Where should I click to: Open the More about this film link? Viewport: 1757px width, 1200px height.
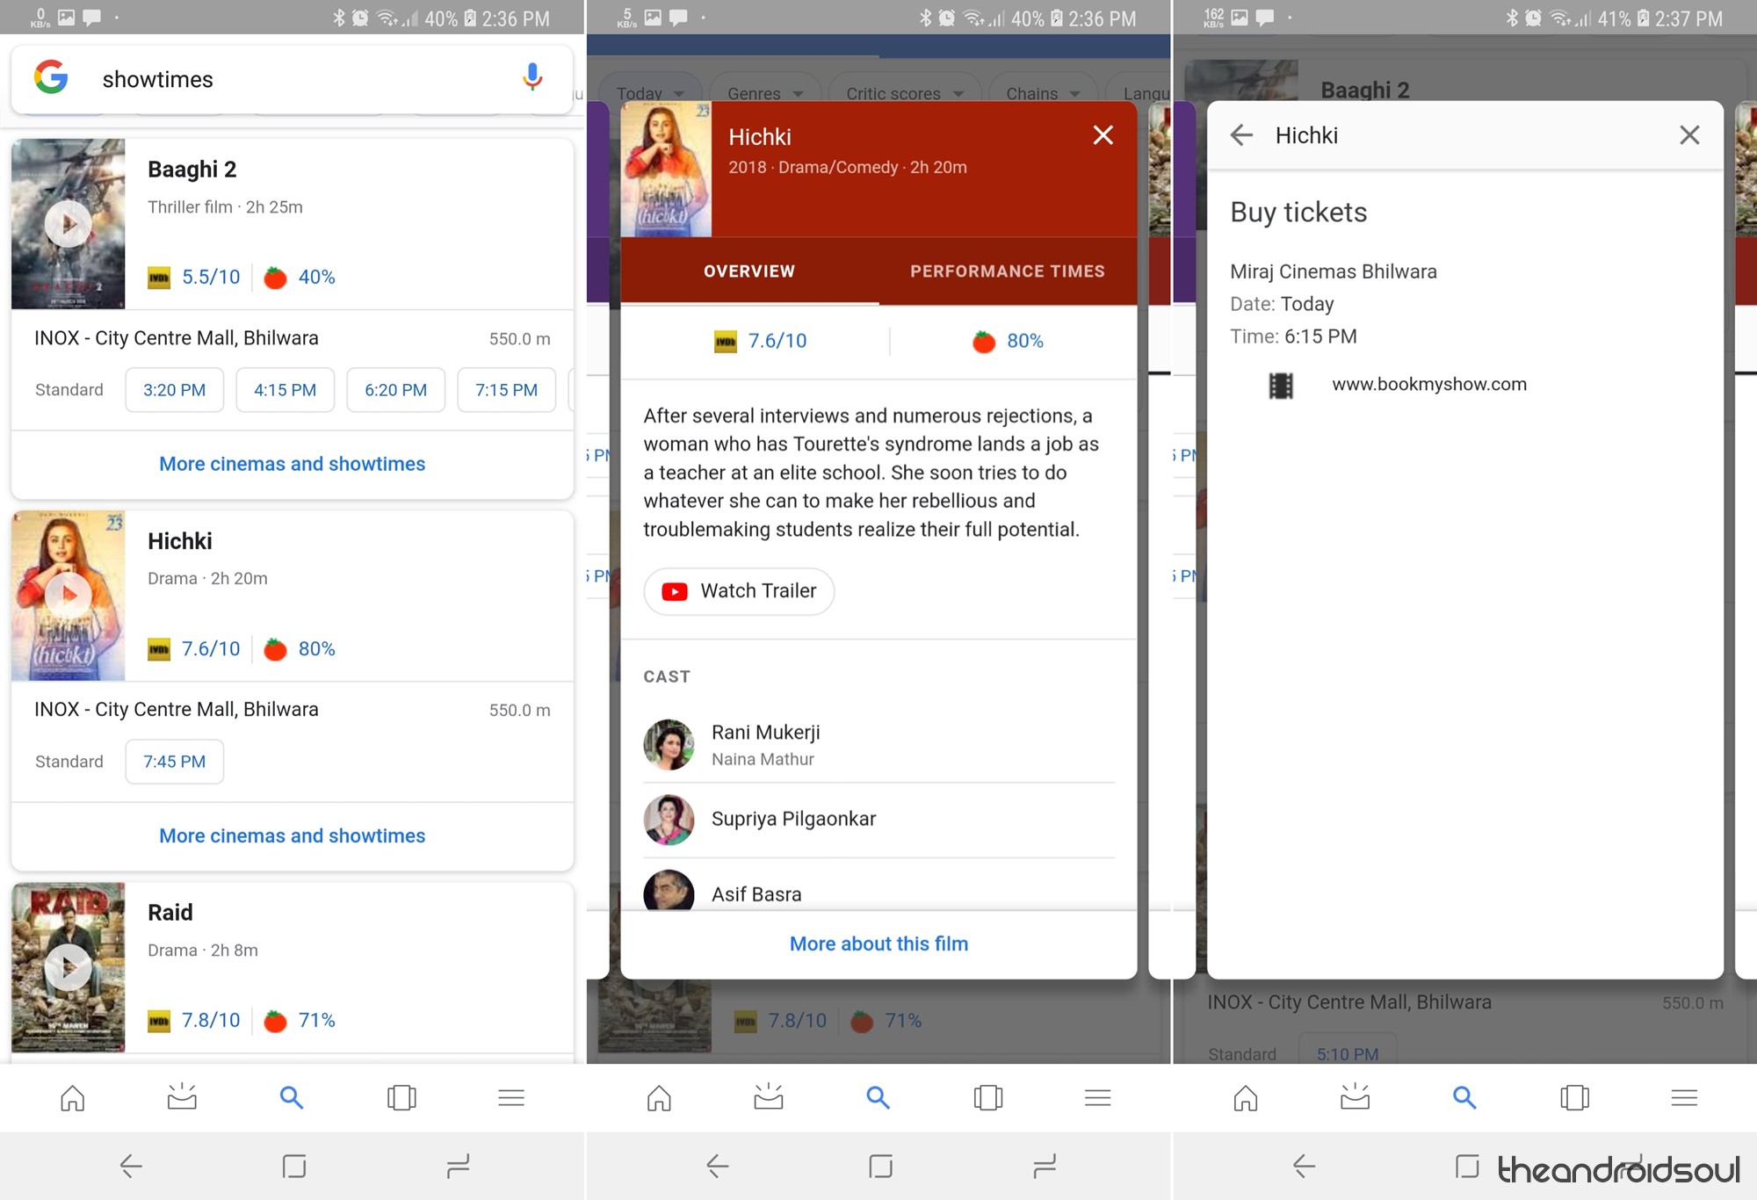click(878, 943)
